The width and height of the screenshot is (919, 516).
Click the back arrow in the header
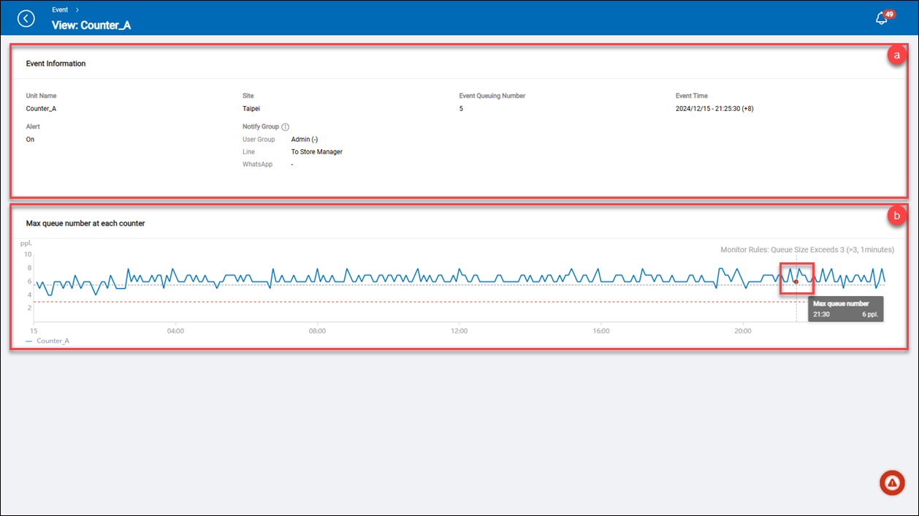pos(26,18)
